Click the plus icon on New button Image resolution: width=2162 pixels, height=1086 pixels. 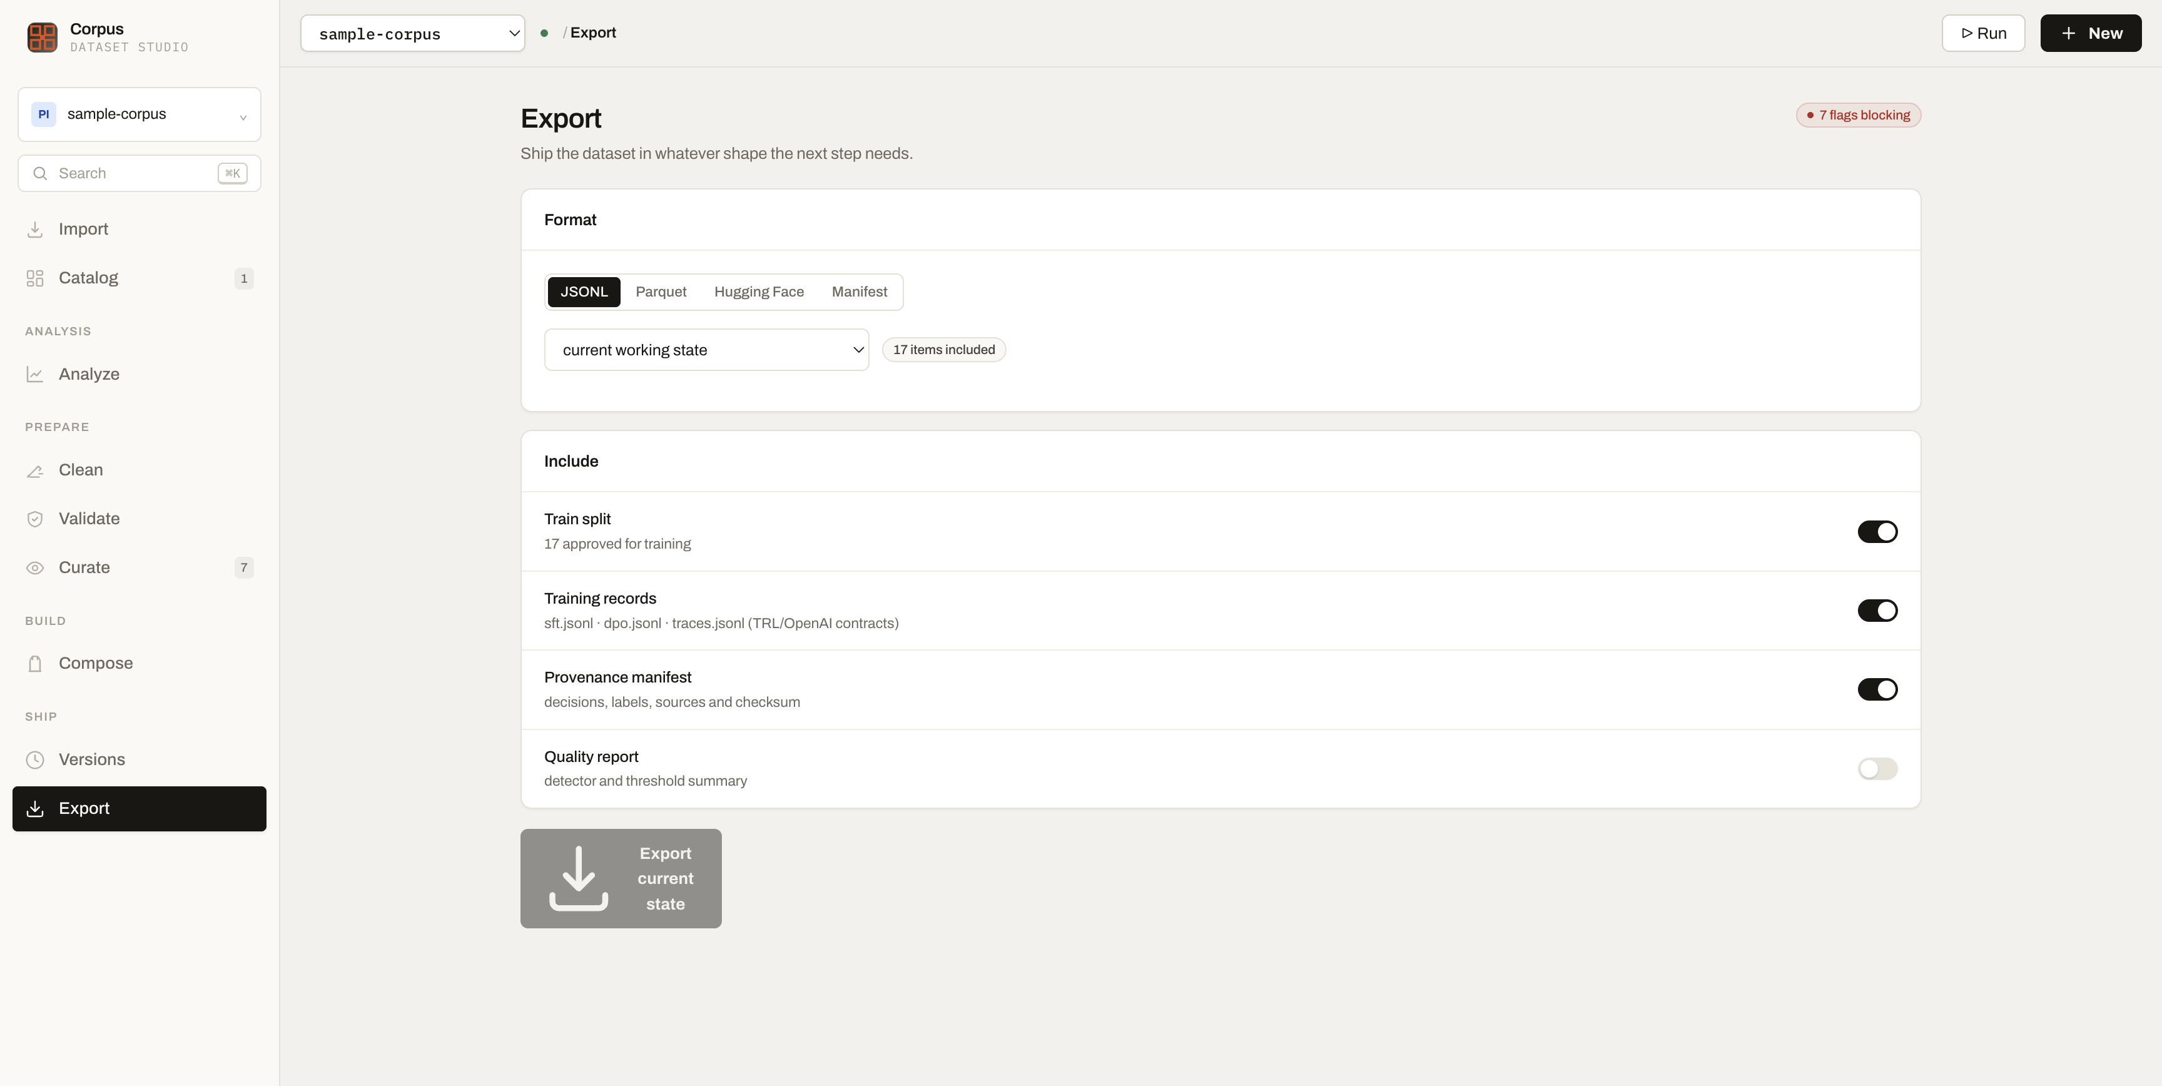(x=2069, y=34)
